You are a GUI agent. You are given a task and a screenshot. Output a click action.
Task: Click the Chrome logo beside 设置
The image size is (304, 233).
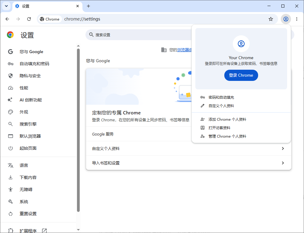point(10,35)
